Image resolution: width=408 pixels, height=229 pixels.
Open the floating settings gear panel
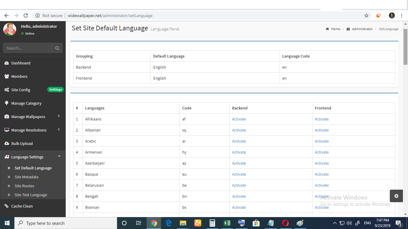click(396, 196)
